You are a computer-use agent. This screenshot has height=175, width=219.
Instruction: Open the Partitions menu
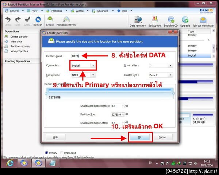point(57,11)
